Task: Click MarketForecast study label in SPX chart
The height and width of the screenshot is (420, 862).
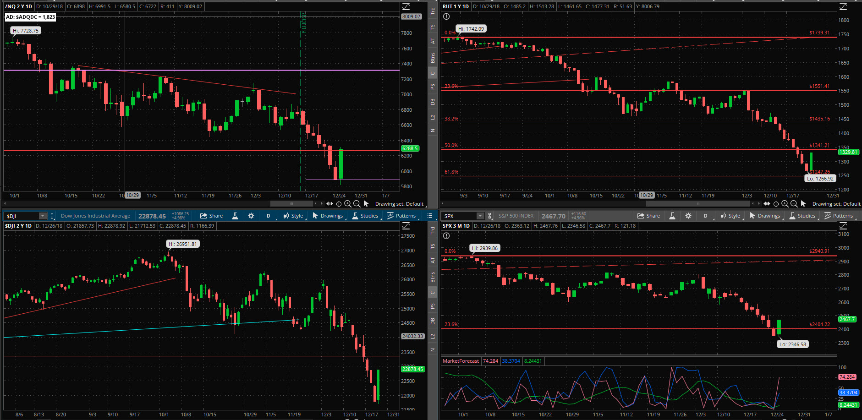Action: point(461,361)
